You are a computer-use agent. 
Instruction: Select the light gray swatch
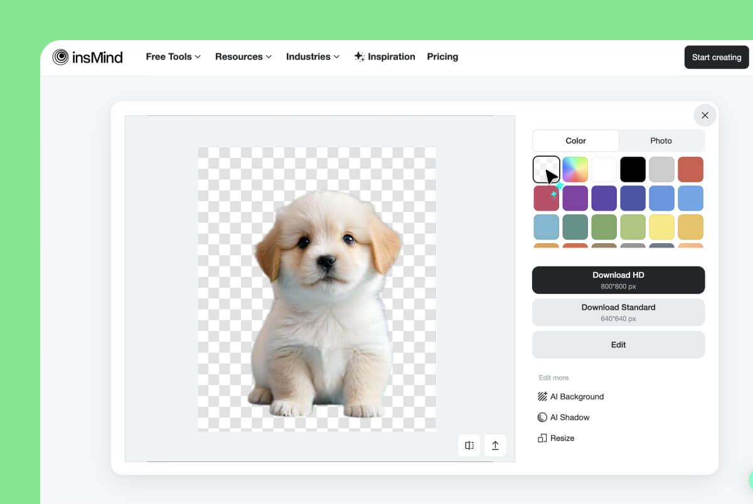pyautogui.click(x=661, y=169)
